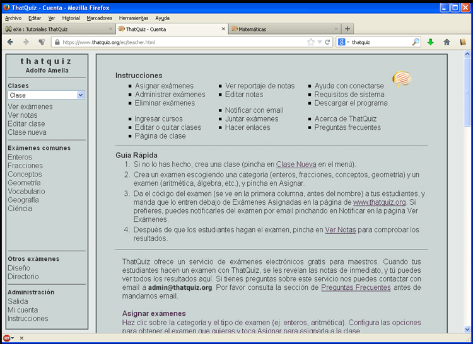Image resolution: width=473 pixels, height=344 pixels.
Task: Click Hacer enlaces link
Action: click(x=247, y=127)
